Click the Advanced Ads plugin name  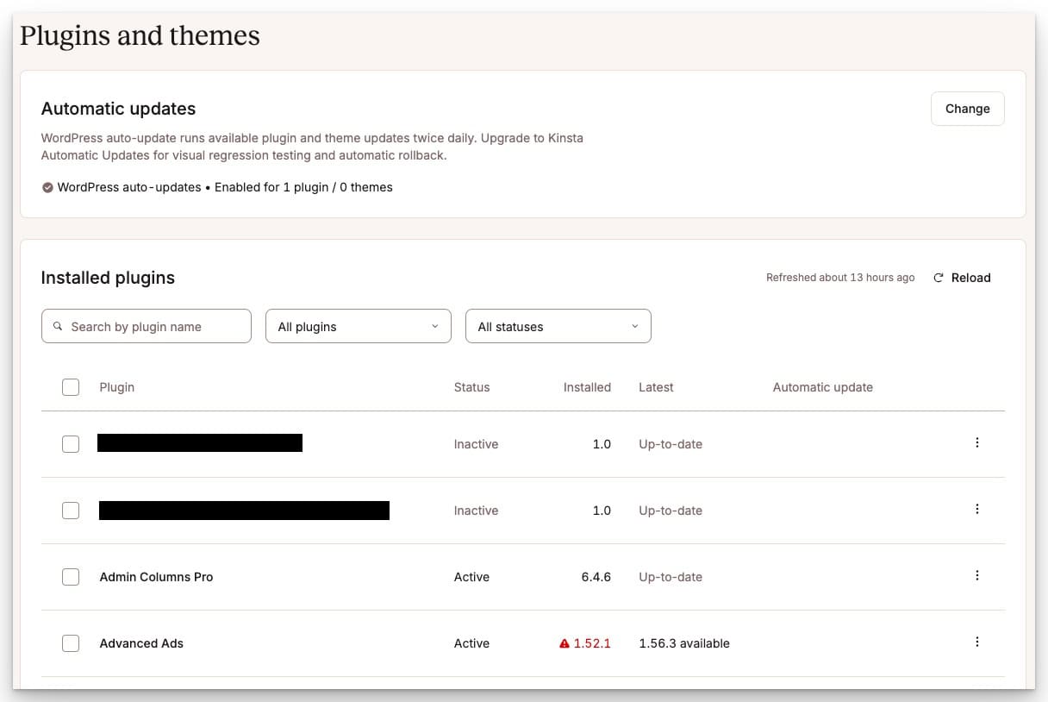(x=141, y=643)
